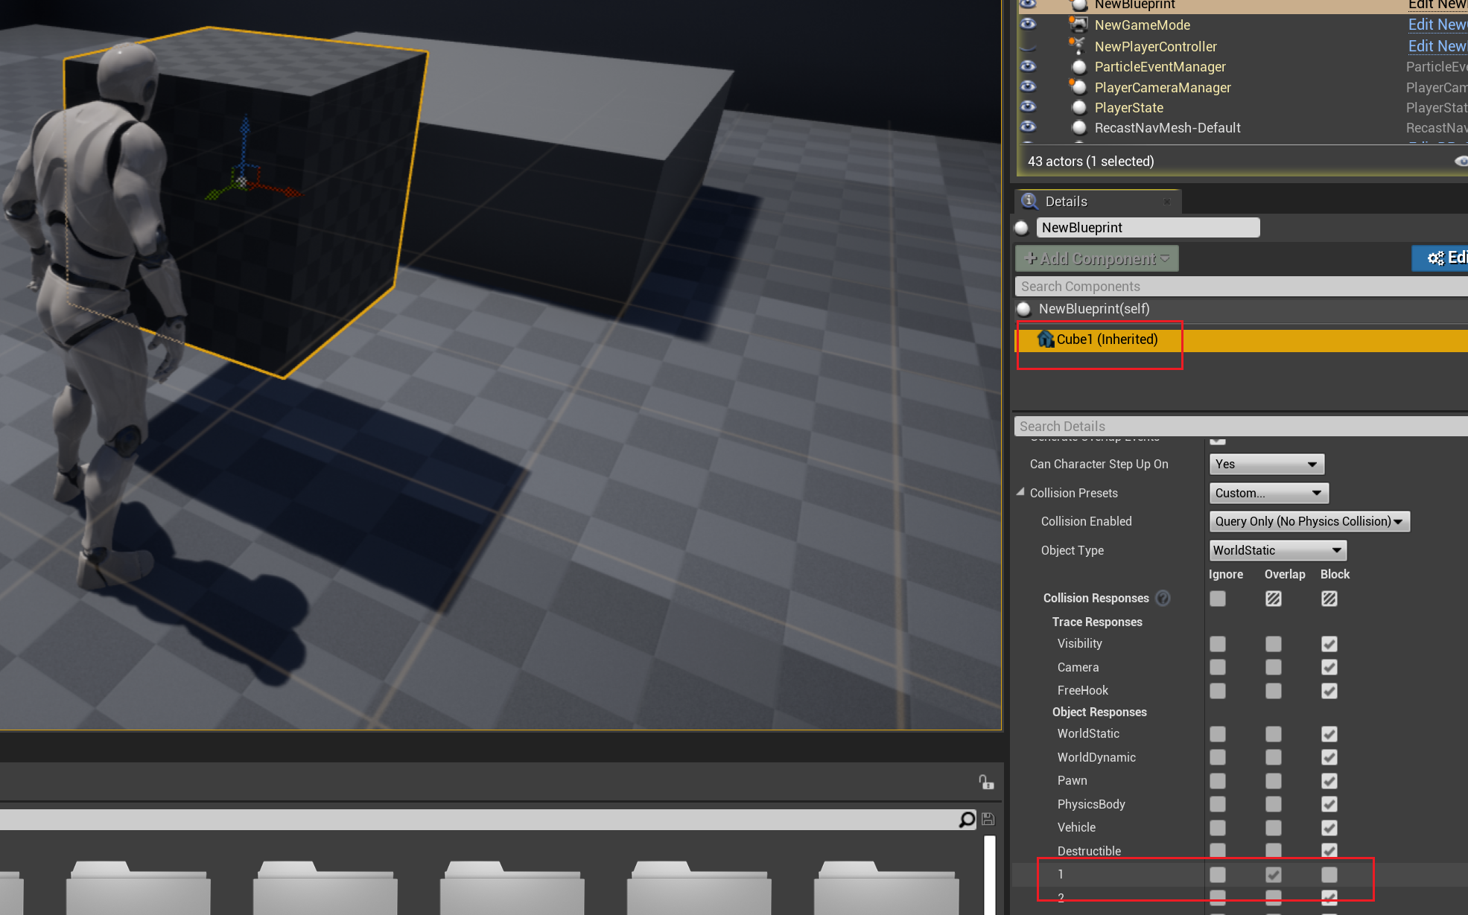Click the Cube1 static mesh component icon
1468x915 pixels.
pyautogui.click(x=1046, y=339)
